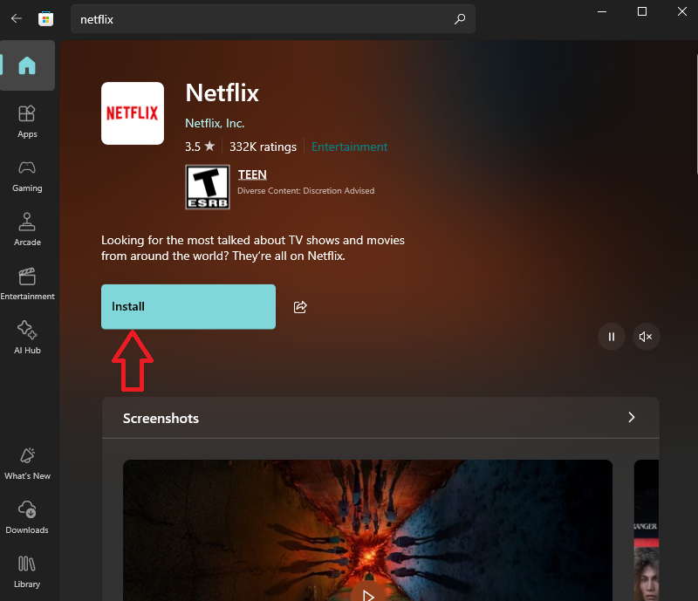The image size is (698, 601).
Task: Open the Home section in sidebar
Action: (27, 65)
